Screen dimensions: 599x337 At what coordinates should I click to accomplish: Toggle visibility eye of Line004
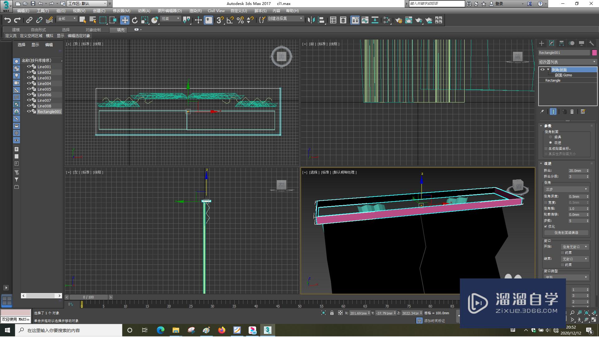click(29, 83)
